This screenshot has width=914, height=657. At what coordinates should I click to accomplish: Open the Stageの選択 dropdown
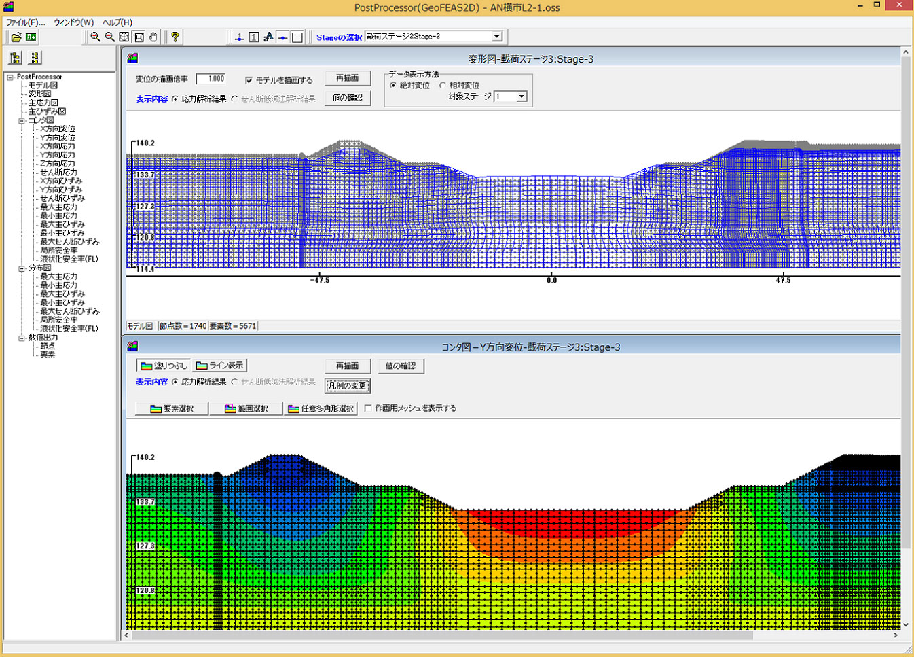tap(497, 37)
